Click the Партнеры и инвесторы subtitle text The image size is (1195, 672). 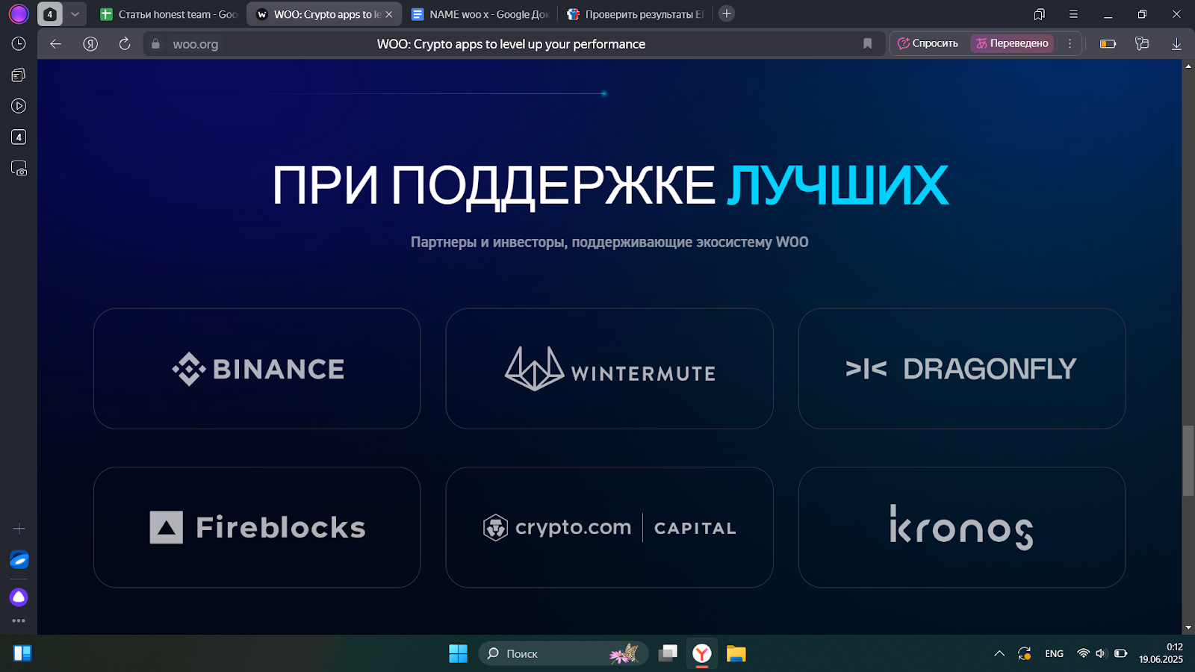click(x=609, y=242)
